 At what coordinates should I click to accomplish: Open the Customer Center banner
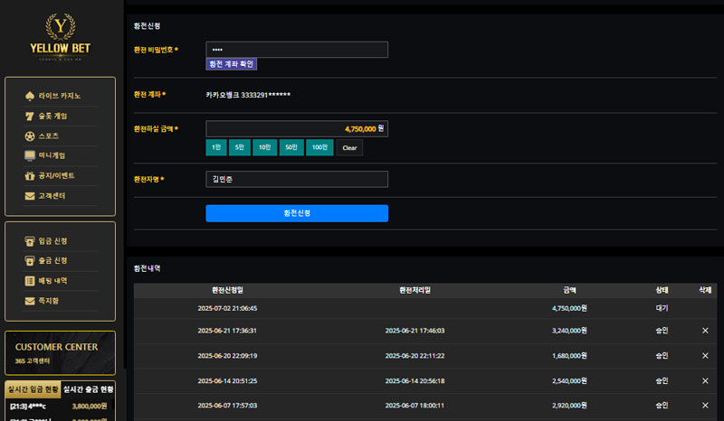pyautogui.click(x=60, y=353)
